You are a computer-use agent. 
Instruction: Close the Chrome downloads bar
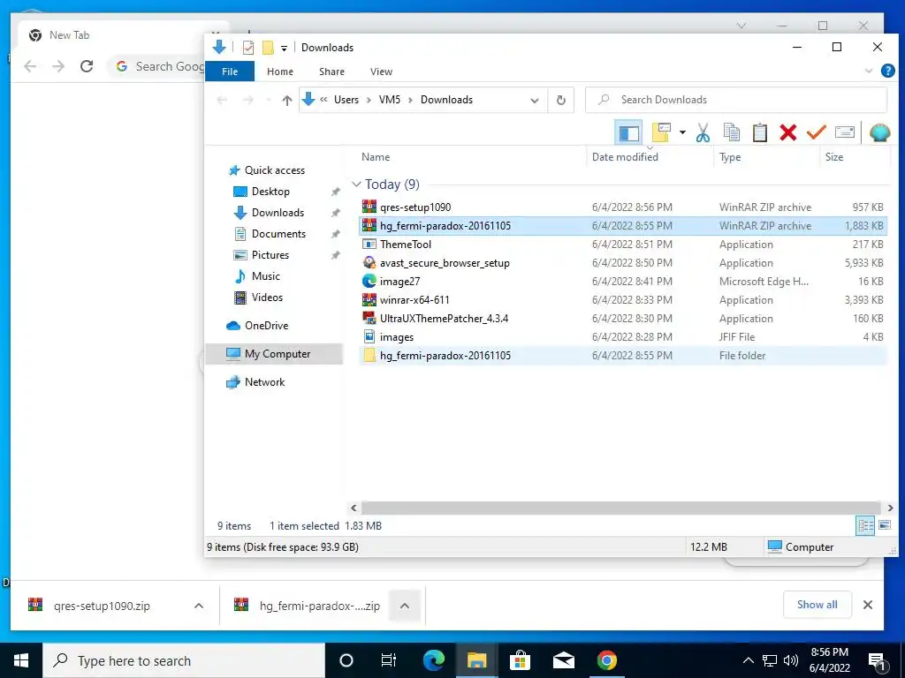click(x=868, y=605)
